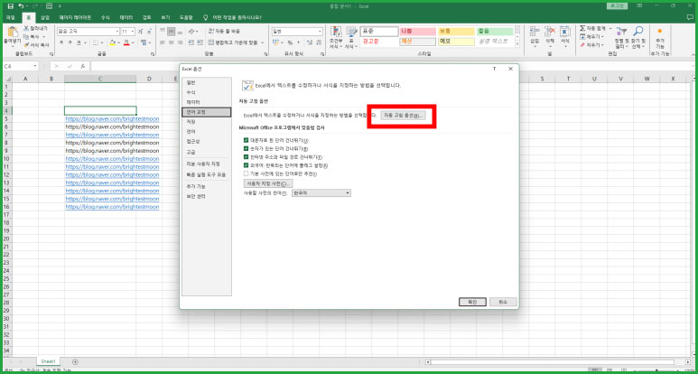Switch to the Data (데이터) ribbon tab
The height and width of the screenshot is (374, 698).
[126, 18]
